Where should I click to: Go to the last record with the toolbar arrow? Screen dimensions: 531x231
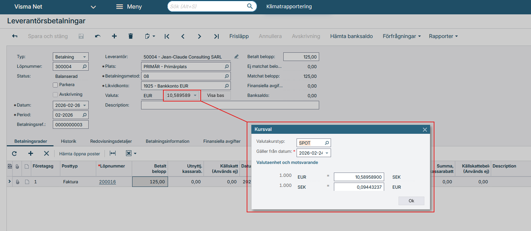tap(216, 36)
